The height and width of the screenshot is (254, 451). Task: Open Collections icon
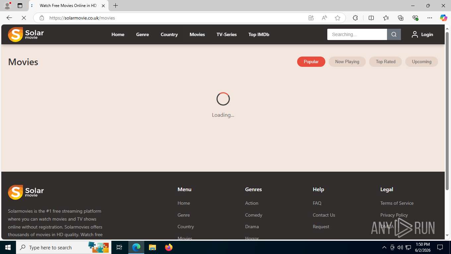pyautogui.click(x=401, y=18)
